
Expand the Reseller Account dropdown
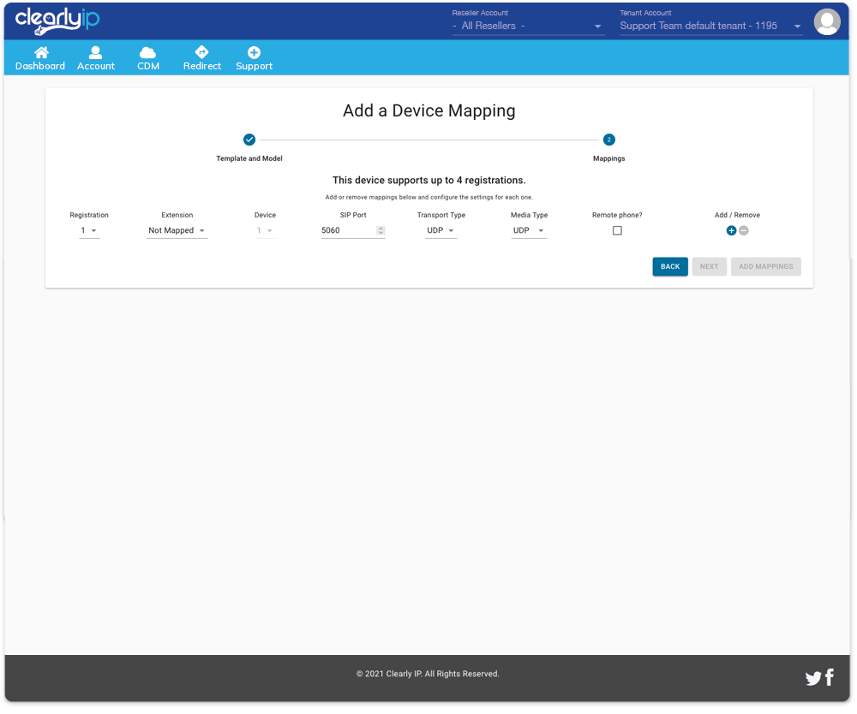[x=528, y=27]
